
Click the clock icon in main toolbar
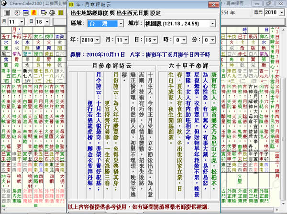tap(17, 13)
